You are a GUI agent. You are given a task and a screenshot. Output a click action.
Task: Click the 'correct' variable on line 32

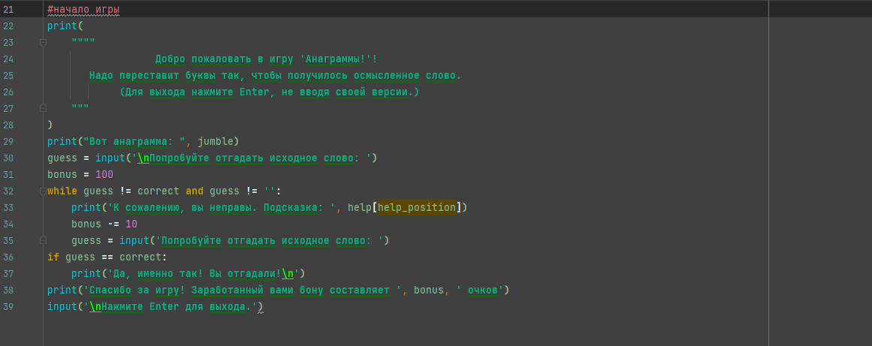coord(158,191)
